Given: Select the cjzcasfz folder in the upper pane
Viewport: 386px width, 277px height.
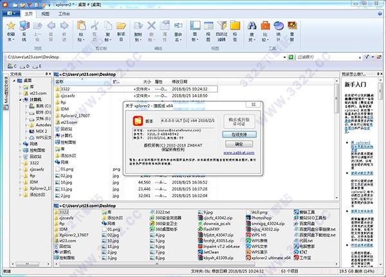Looking at the screenshot, I should tap(68, 96).
